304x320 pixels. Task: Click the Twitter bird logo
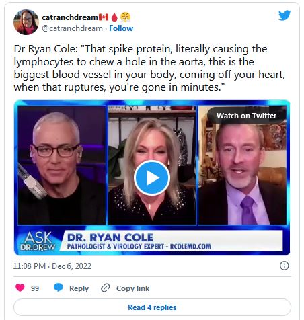pos(284,15)
